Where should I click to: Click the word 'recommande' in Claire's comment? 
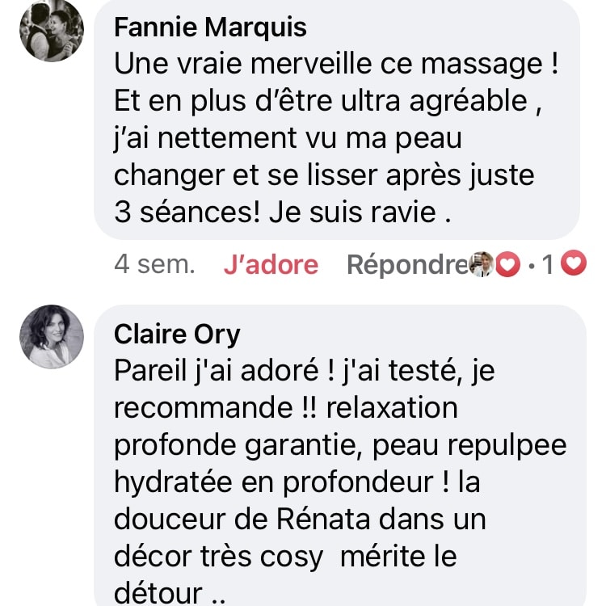(x=204, y=409)
